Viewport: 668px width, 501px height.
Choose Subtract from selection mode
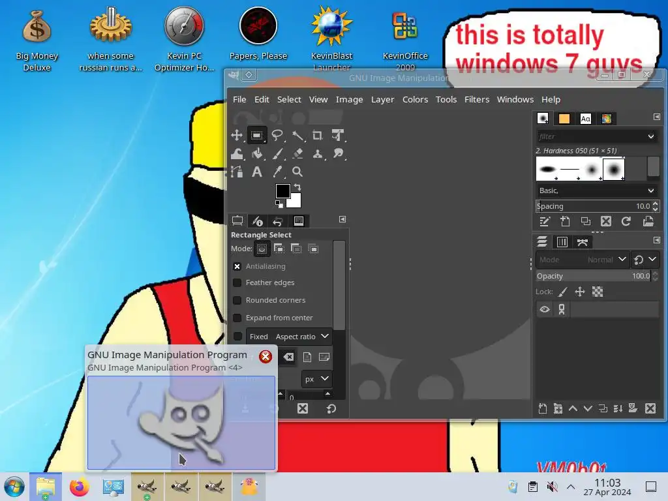click(296, 249)
